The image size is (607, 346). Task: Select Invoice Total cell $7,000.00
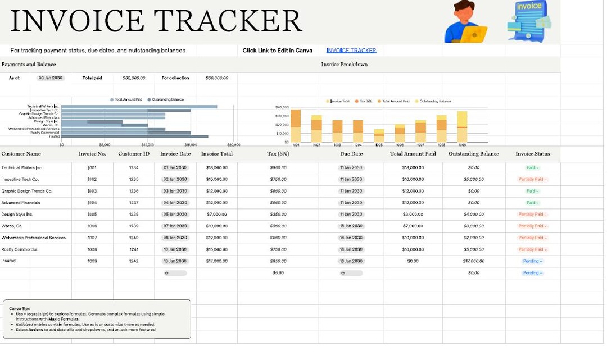click(217, 215)
